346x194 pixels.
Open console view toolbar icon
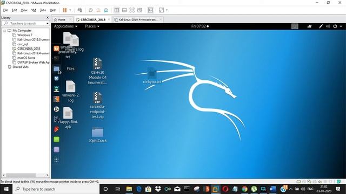150,10
